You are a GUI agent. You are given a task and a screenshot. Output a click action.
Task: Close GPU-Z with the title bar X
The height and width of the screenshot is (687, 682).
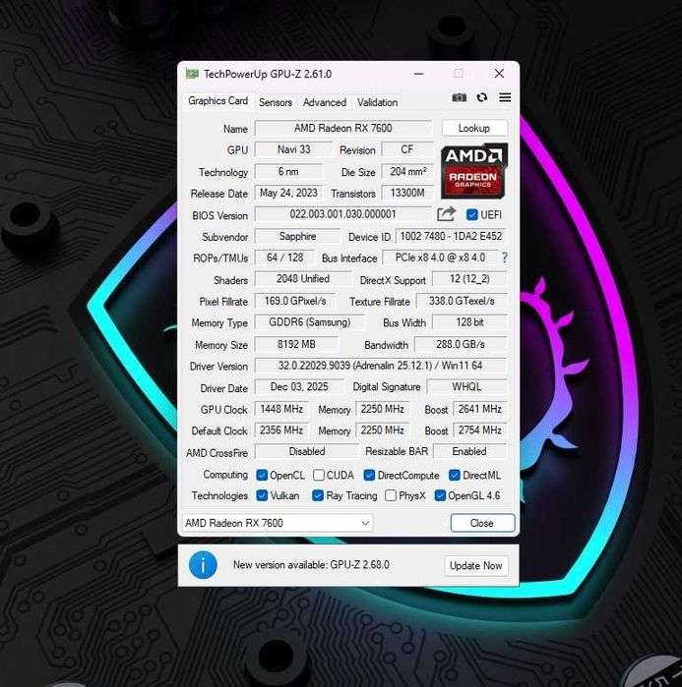[499, 73]
